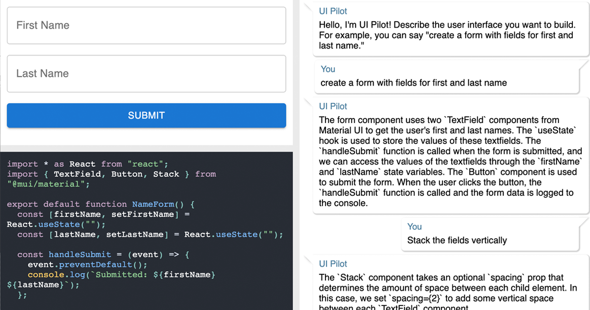The width and height of the screenshot is (590, 310).
Task: Focus the Last Name text field
Action: coord(146,74)
